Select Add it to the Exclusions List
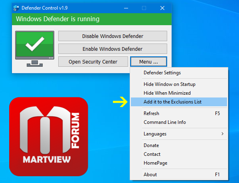 click(x=179, y=102)
